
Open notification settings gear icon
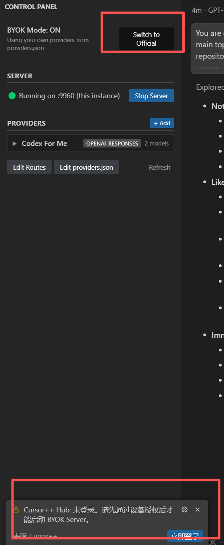[x=184, y=510]
